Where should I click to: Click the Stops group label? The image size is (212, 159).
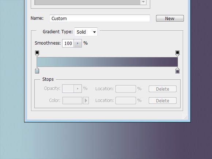click(48, 79)
